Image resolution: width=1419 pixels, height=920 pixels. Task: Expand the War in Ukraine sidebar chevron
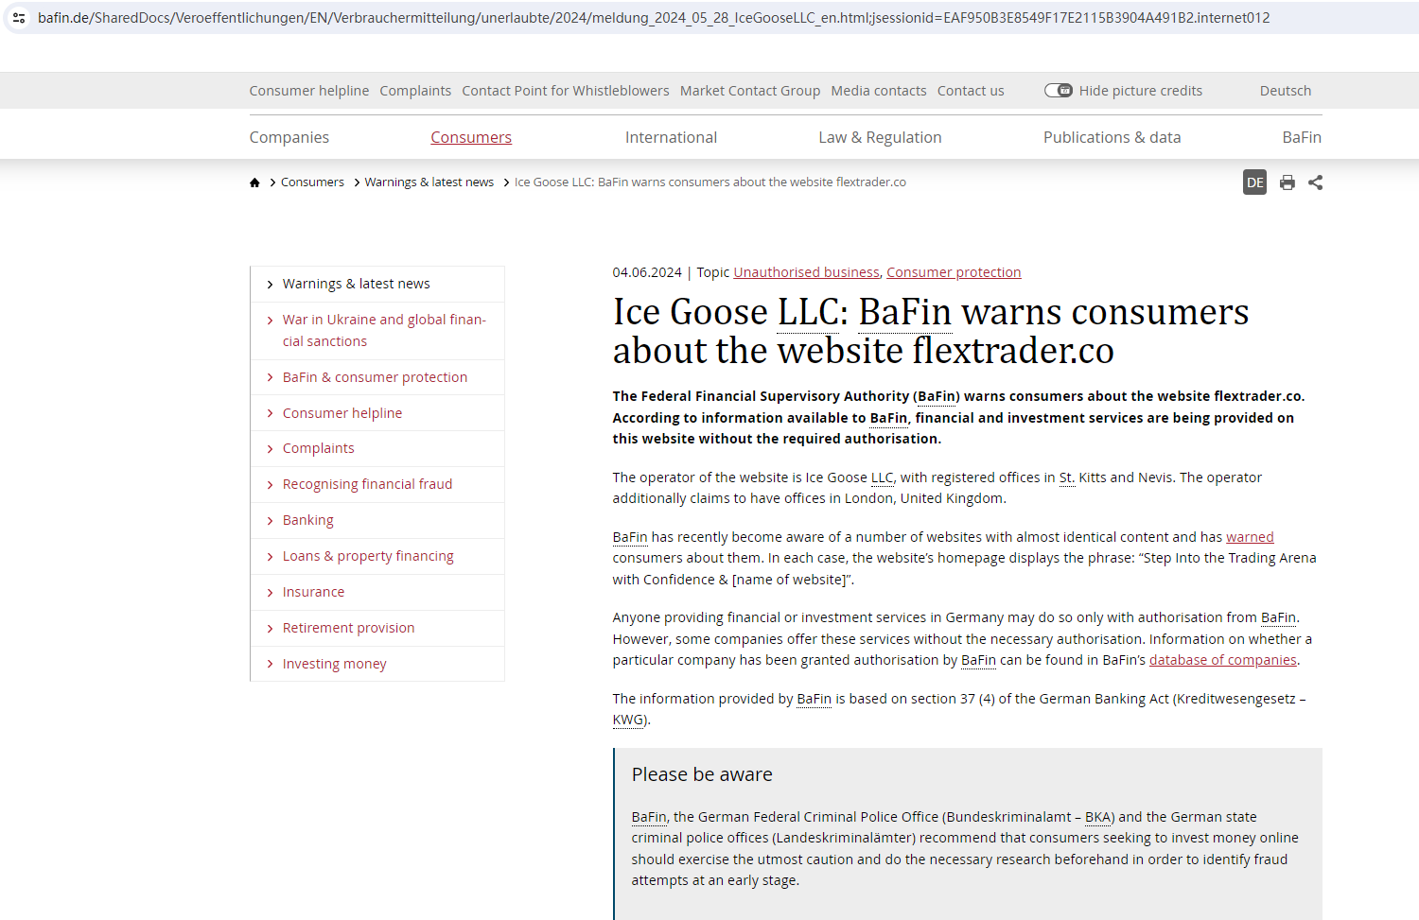coord(270,321)
